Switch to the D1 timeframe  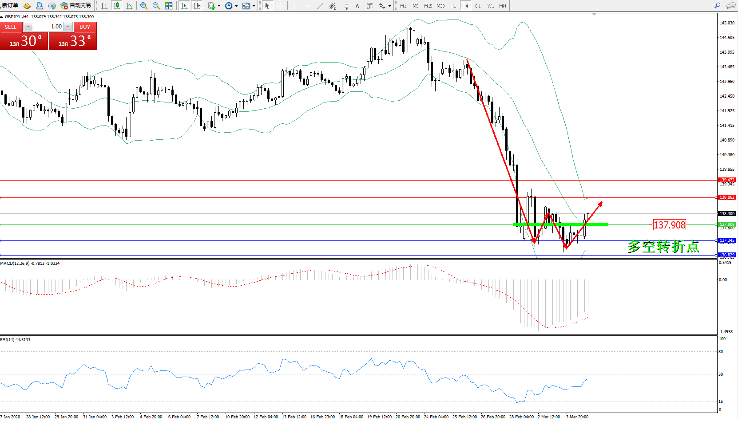click(x=478, y=6)
